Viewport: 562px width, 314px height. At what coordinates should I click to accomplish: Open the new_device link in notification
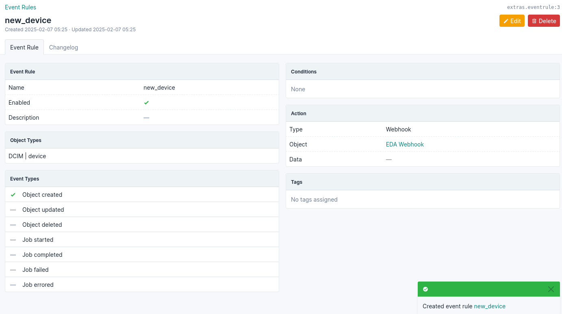[490, 306]
